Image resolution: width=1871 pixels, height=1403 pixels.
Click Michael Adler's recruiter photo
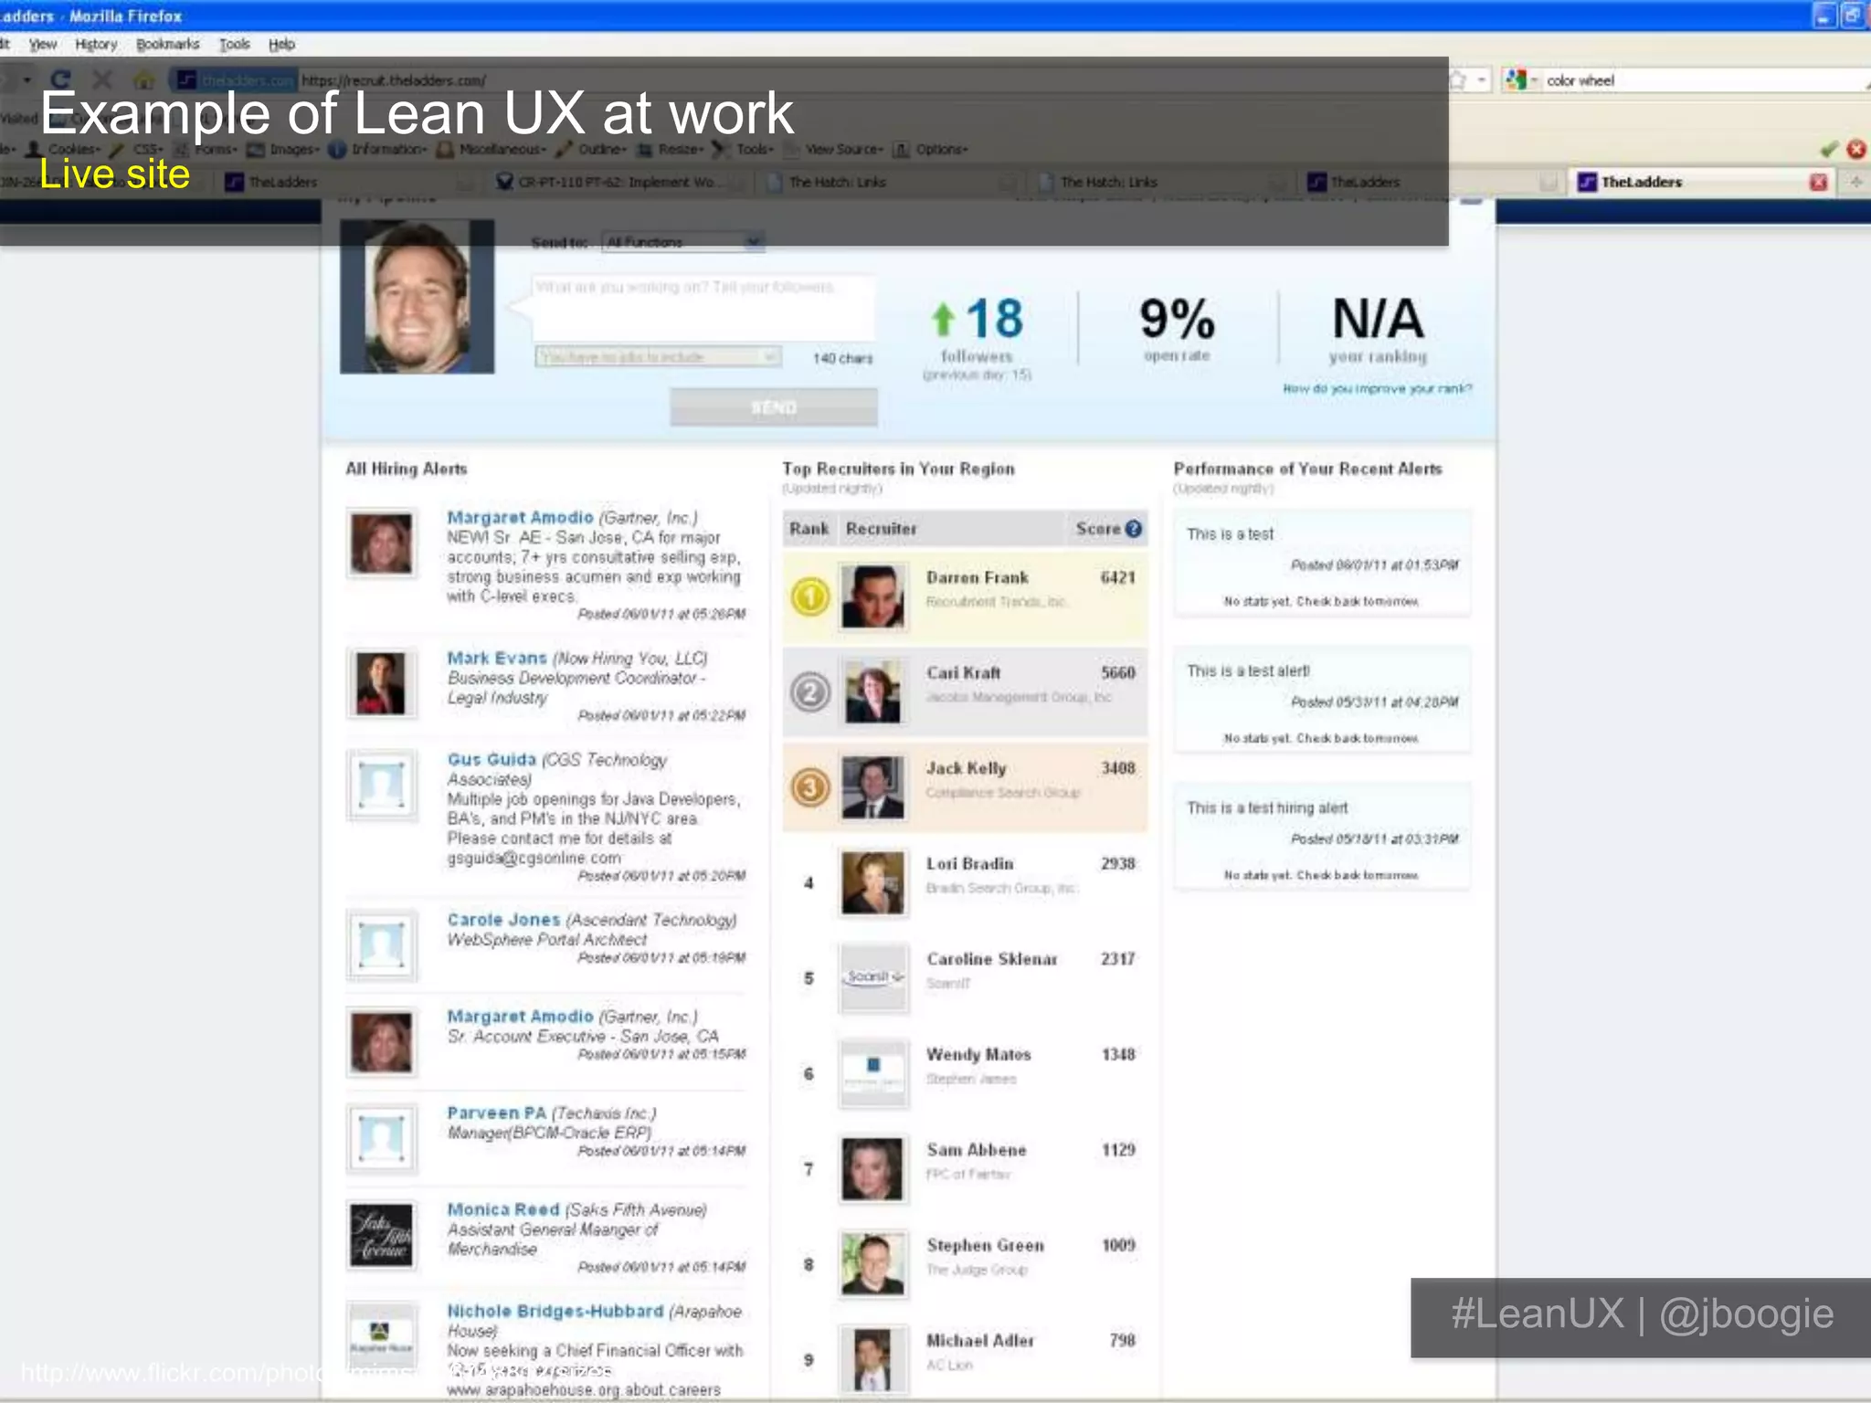point(873,1359)
